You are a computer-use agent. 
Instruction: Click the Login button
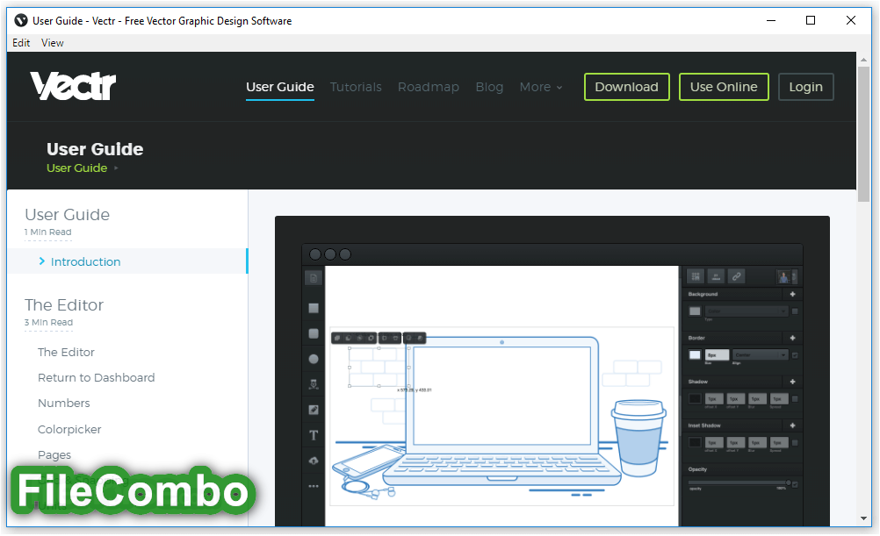coord(806,87)
